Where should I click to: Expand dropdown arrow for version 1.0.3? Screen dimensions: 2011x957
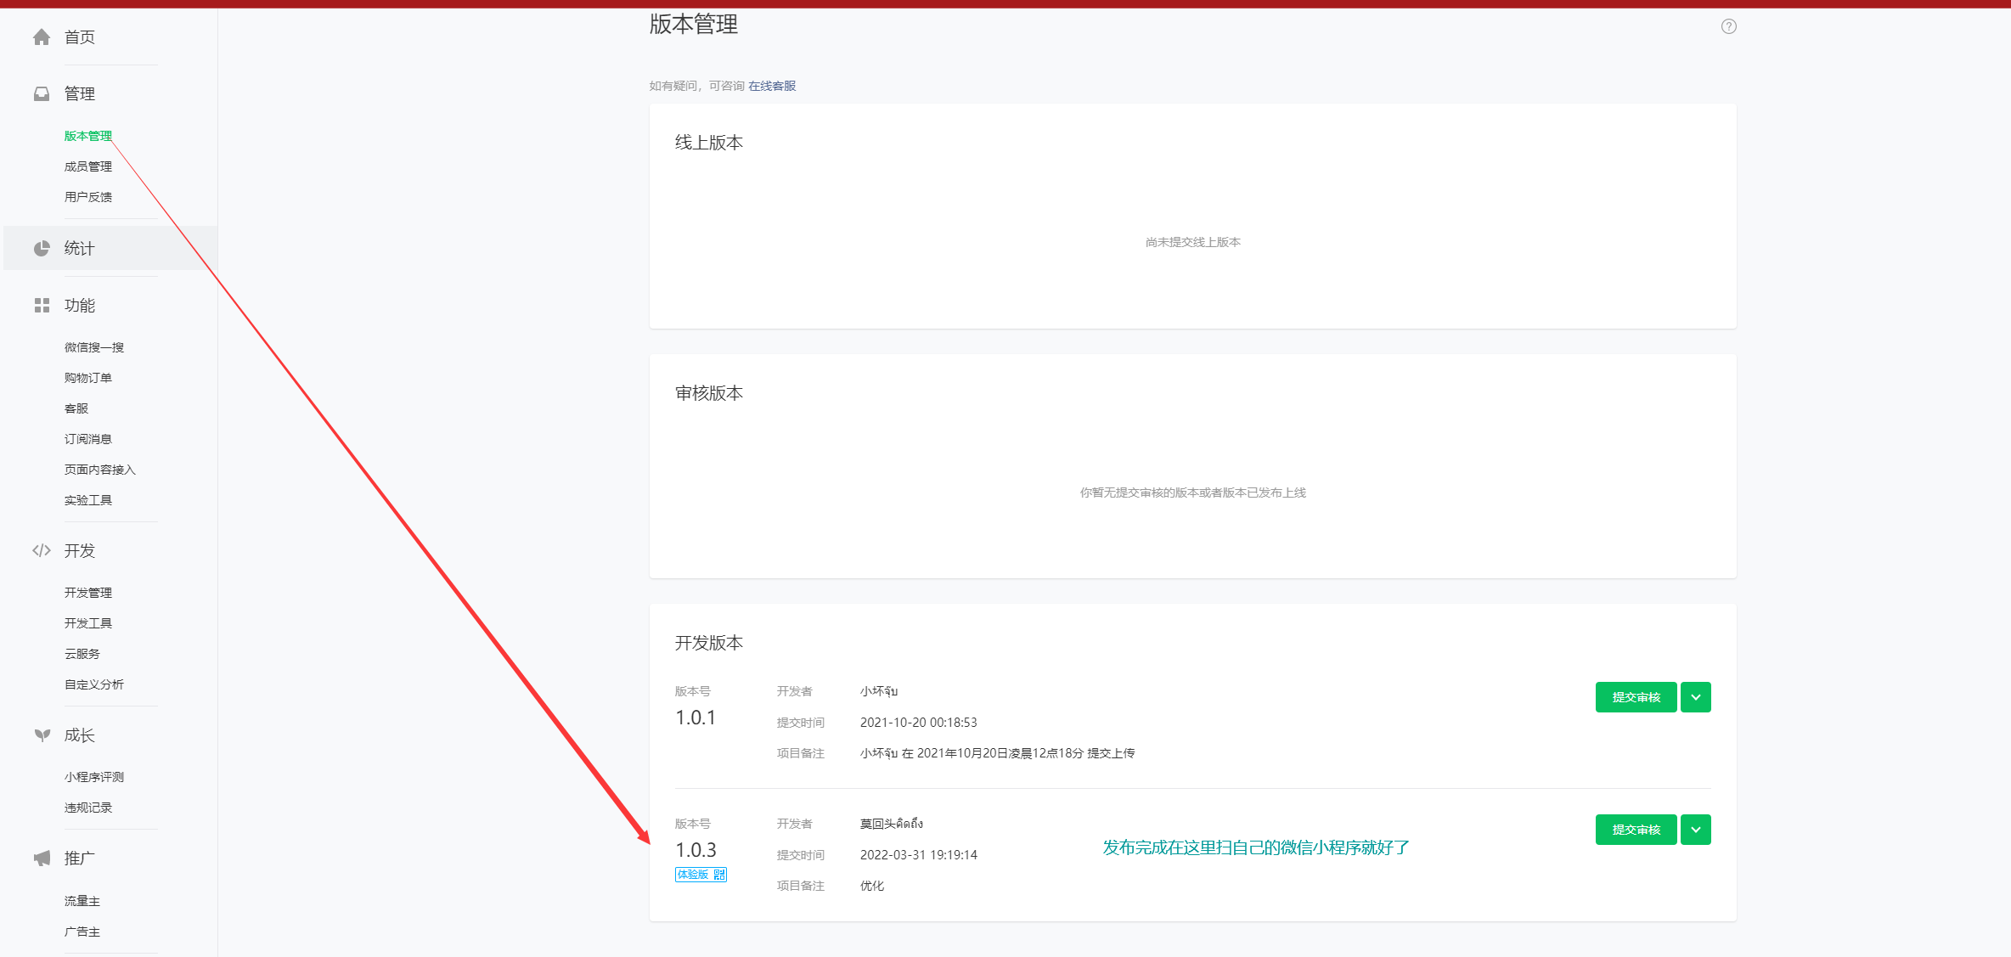pyautogui.click(x=1695, y=830)
